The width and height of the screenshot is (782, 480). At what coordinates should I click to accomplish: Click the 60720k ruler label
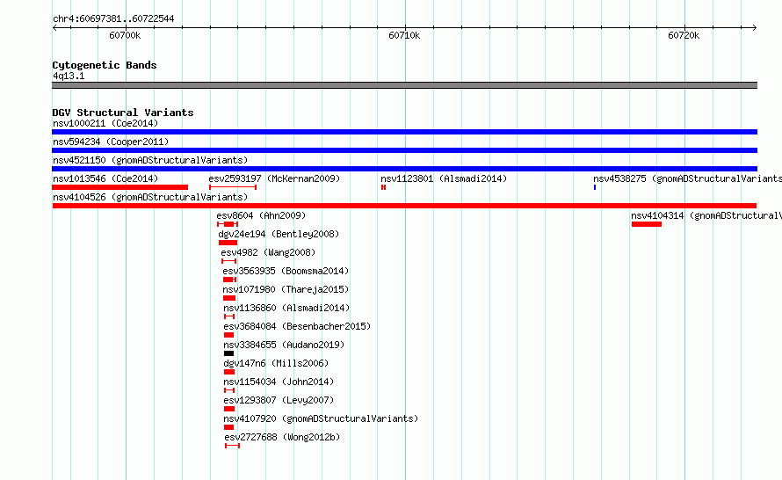click(x=684, y=35)
